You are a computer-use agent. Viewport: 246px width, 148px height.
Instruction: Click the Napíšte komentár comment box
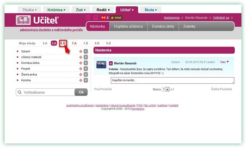pyautogui.click(x=173, y=80)
